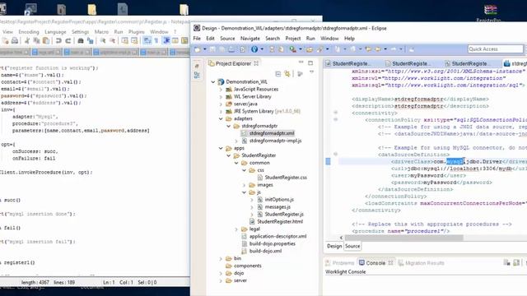Toggle synchronized vertical scrolling in Notepad++
Screen dimensions: 527x296
coord(124,40)
